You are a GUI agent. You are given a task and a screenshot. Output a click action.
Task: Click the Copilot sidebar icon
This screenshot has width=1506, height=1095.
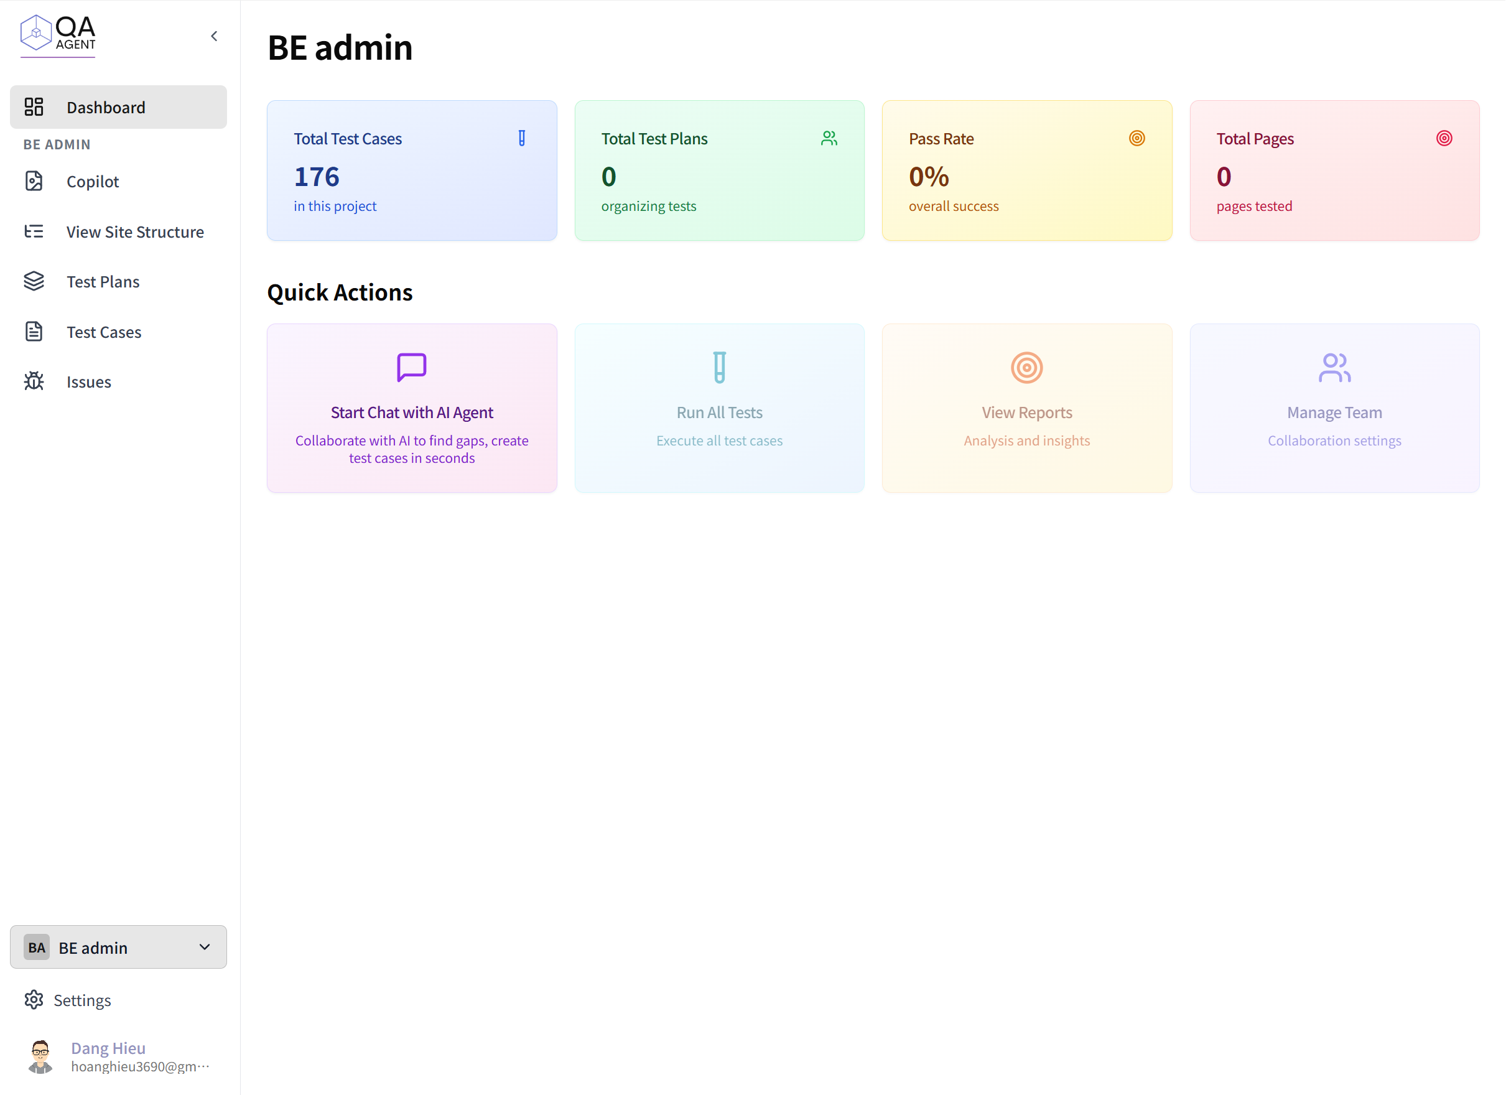click(x=34, y=181)
